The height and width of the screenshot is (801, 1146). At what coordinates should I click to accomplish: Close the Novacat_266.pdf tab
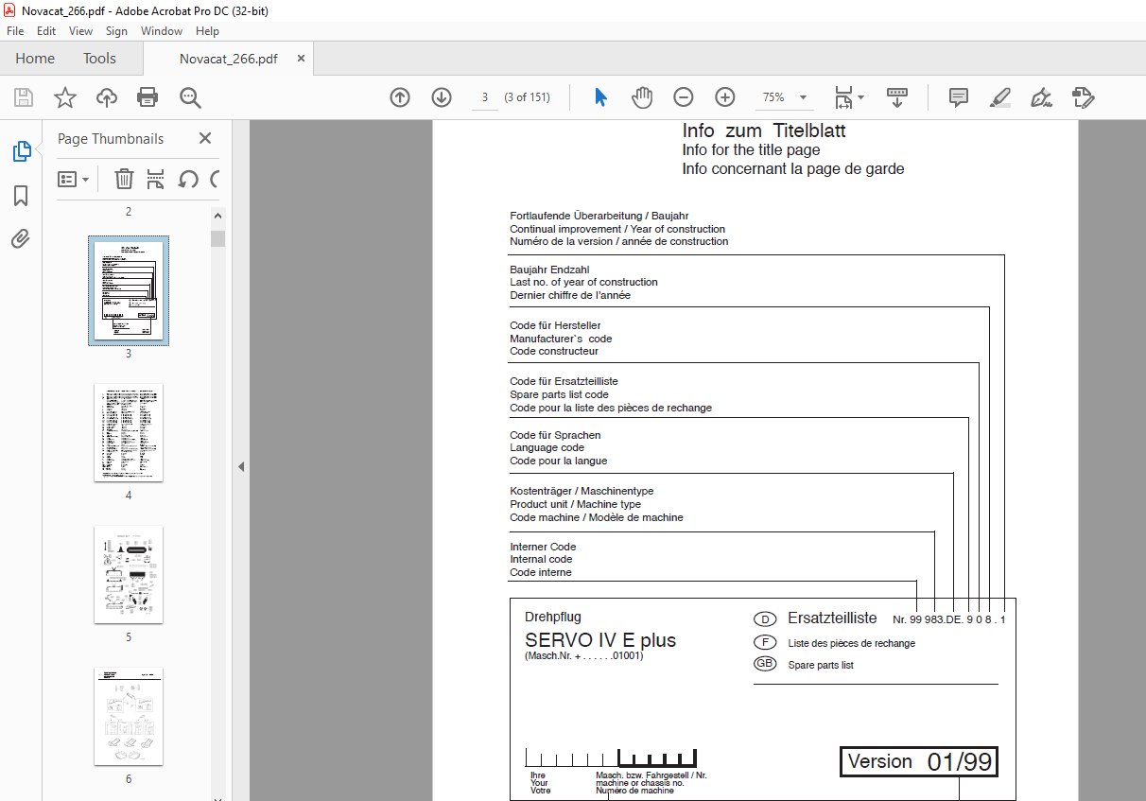[302, 59]
